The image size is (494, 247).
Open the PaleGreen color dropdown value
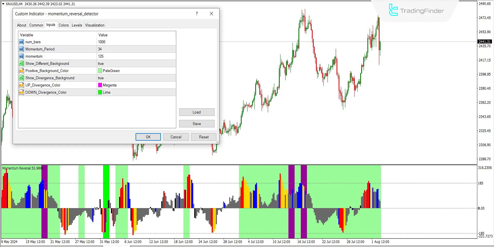coord(136,71)
